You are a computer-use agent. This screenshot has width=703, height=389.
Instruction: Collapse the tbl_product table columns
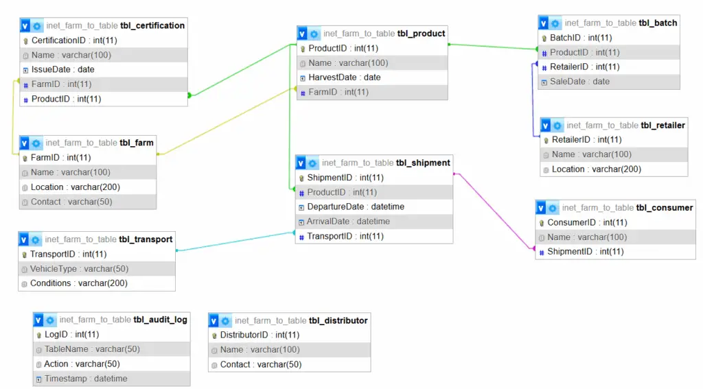(303, 34)
